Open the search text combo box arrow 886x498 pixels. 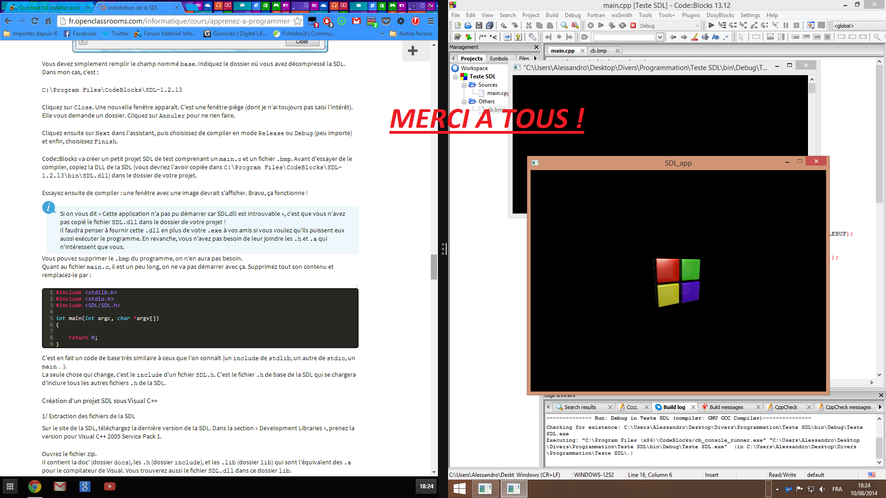660,37
